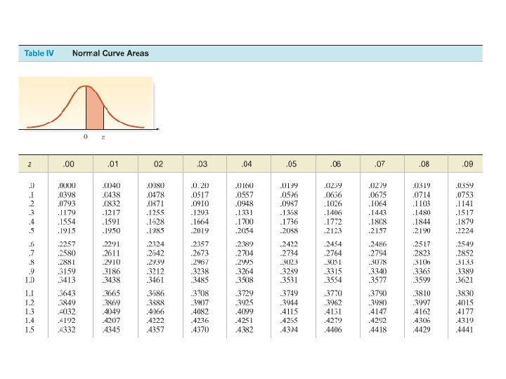Click the value .4332 in row 1.5
Viewport: 506px width, 379px height.
point(67,330)
